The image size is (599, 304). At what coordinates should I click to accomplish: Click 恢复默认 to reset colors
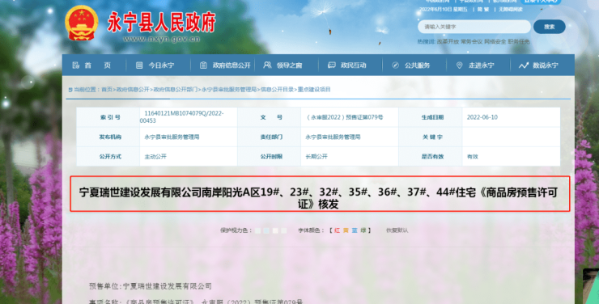[397, 230]
